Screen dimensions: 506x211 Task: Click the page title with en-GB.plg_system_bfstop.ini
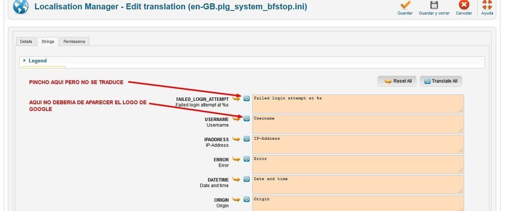coord(171,6)
